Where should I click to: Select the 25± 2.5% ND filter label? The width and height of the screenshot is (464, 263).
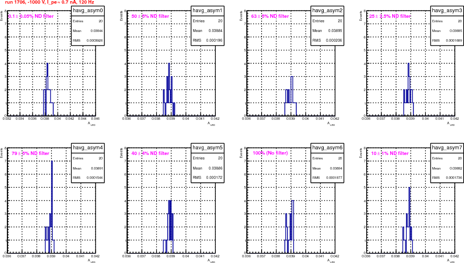coord(390,16)
